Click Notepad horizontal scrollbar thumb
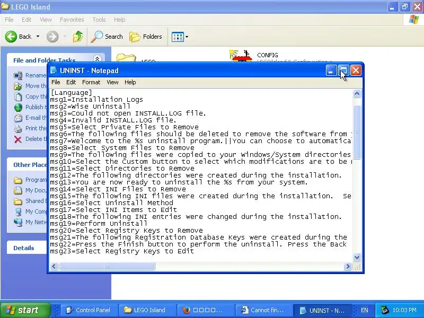The height and width of the screenshot is (318, 424). (107, 267)
